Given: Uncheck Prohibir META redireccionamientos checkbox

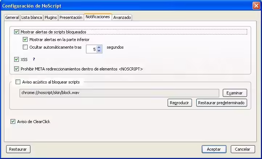Looking at the screenshot, I should pos(16,69).
